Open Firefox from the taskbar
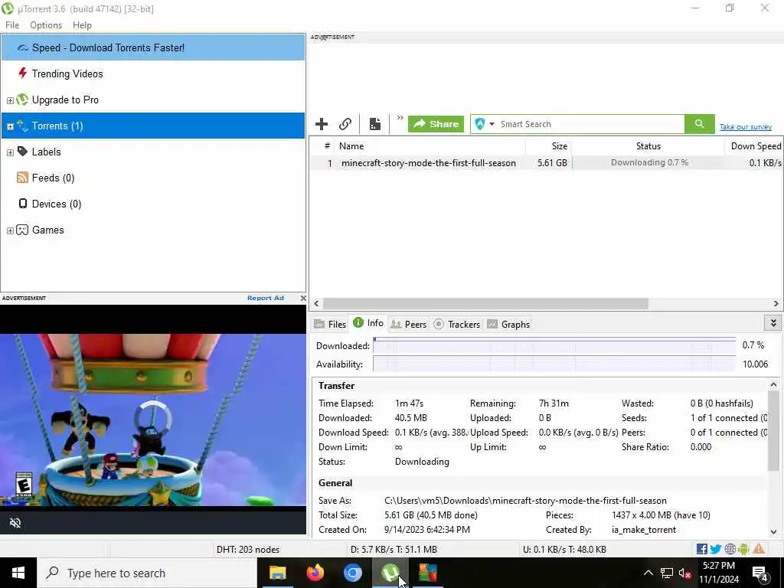Screen dimensions: 784x588 pyautogui.click(x=315, y=573)
